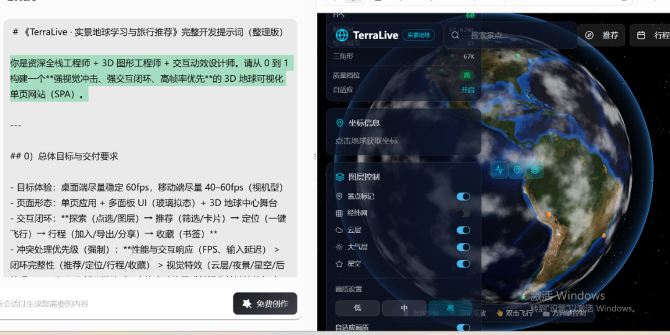Viewport: 670px width, 335px height.
Task: Turn off the 云层 cloud layer toggle
Action: point(463,230)
